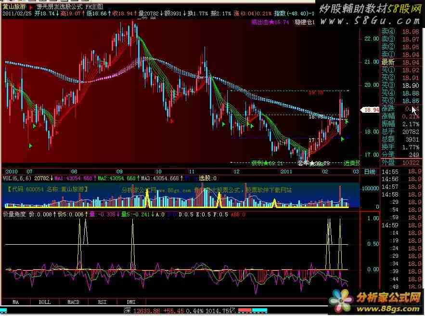
Task: Click the 深 12639.88 index in status bar
Action: pyautogui.click(x=142, y=311)
